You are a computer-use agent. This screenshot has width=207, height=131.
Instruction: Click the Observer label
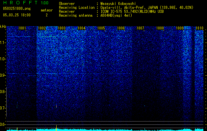[x=67, y=4]
